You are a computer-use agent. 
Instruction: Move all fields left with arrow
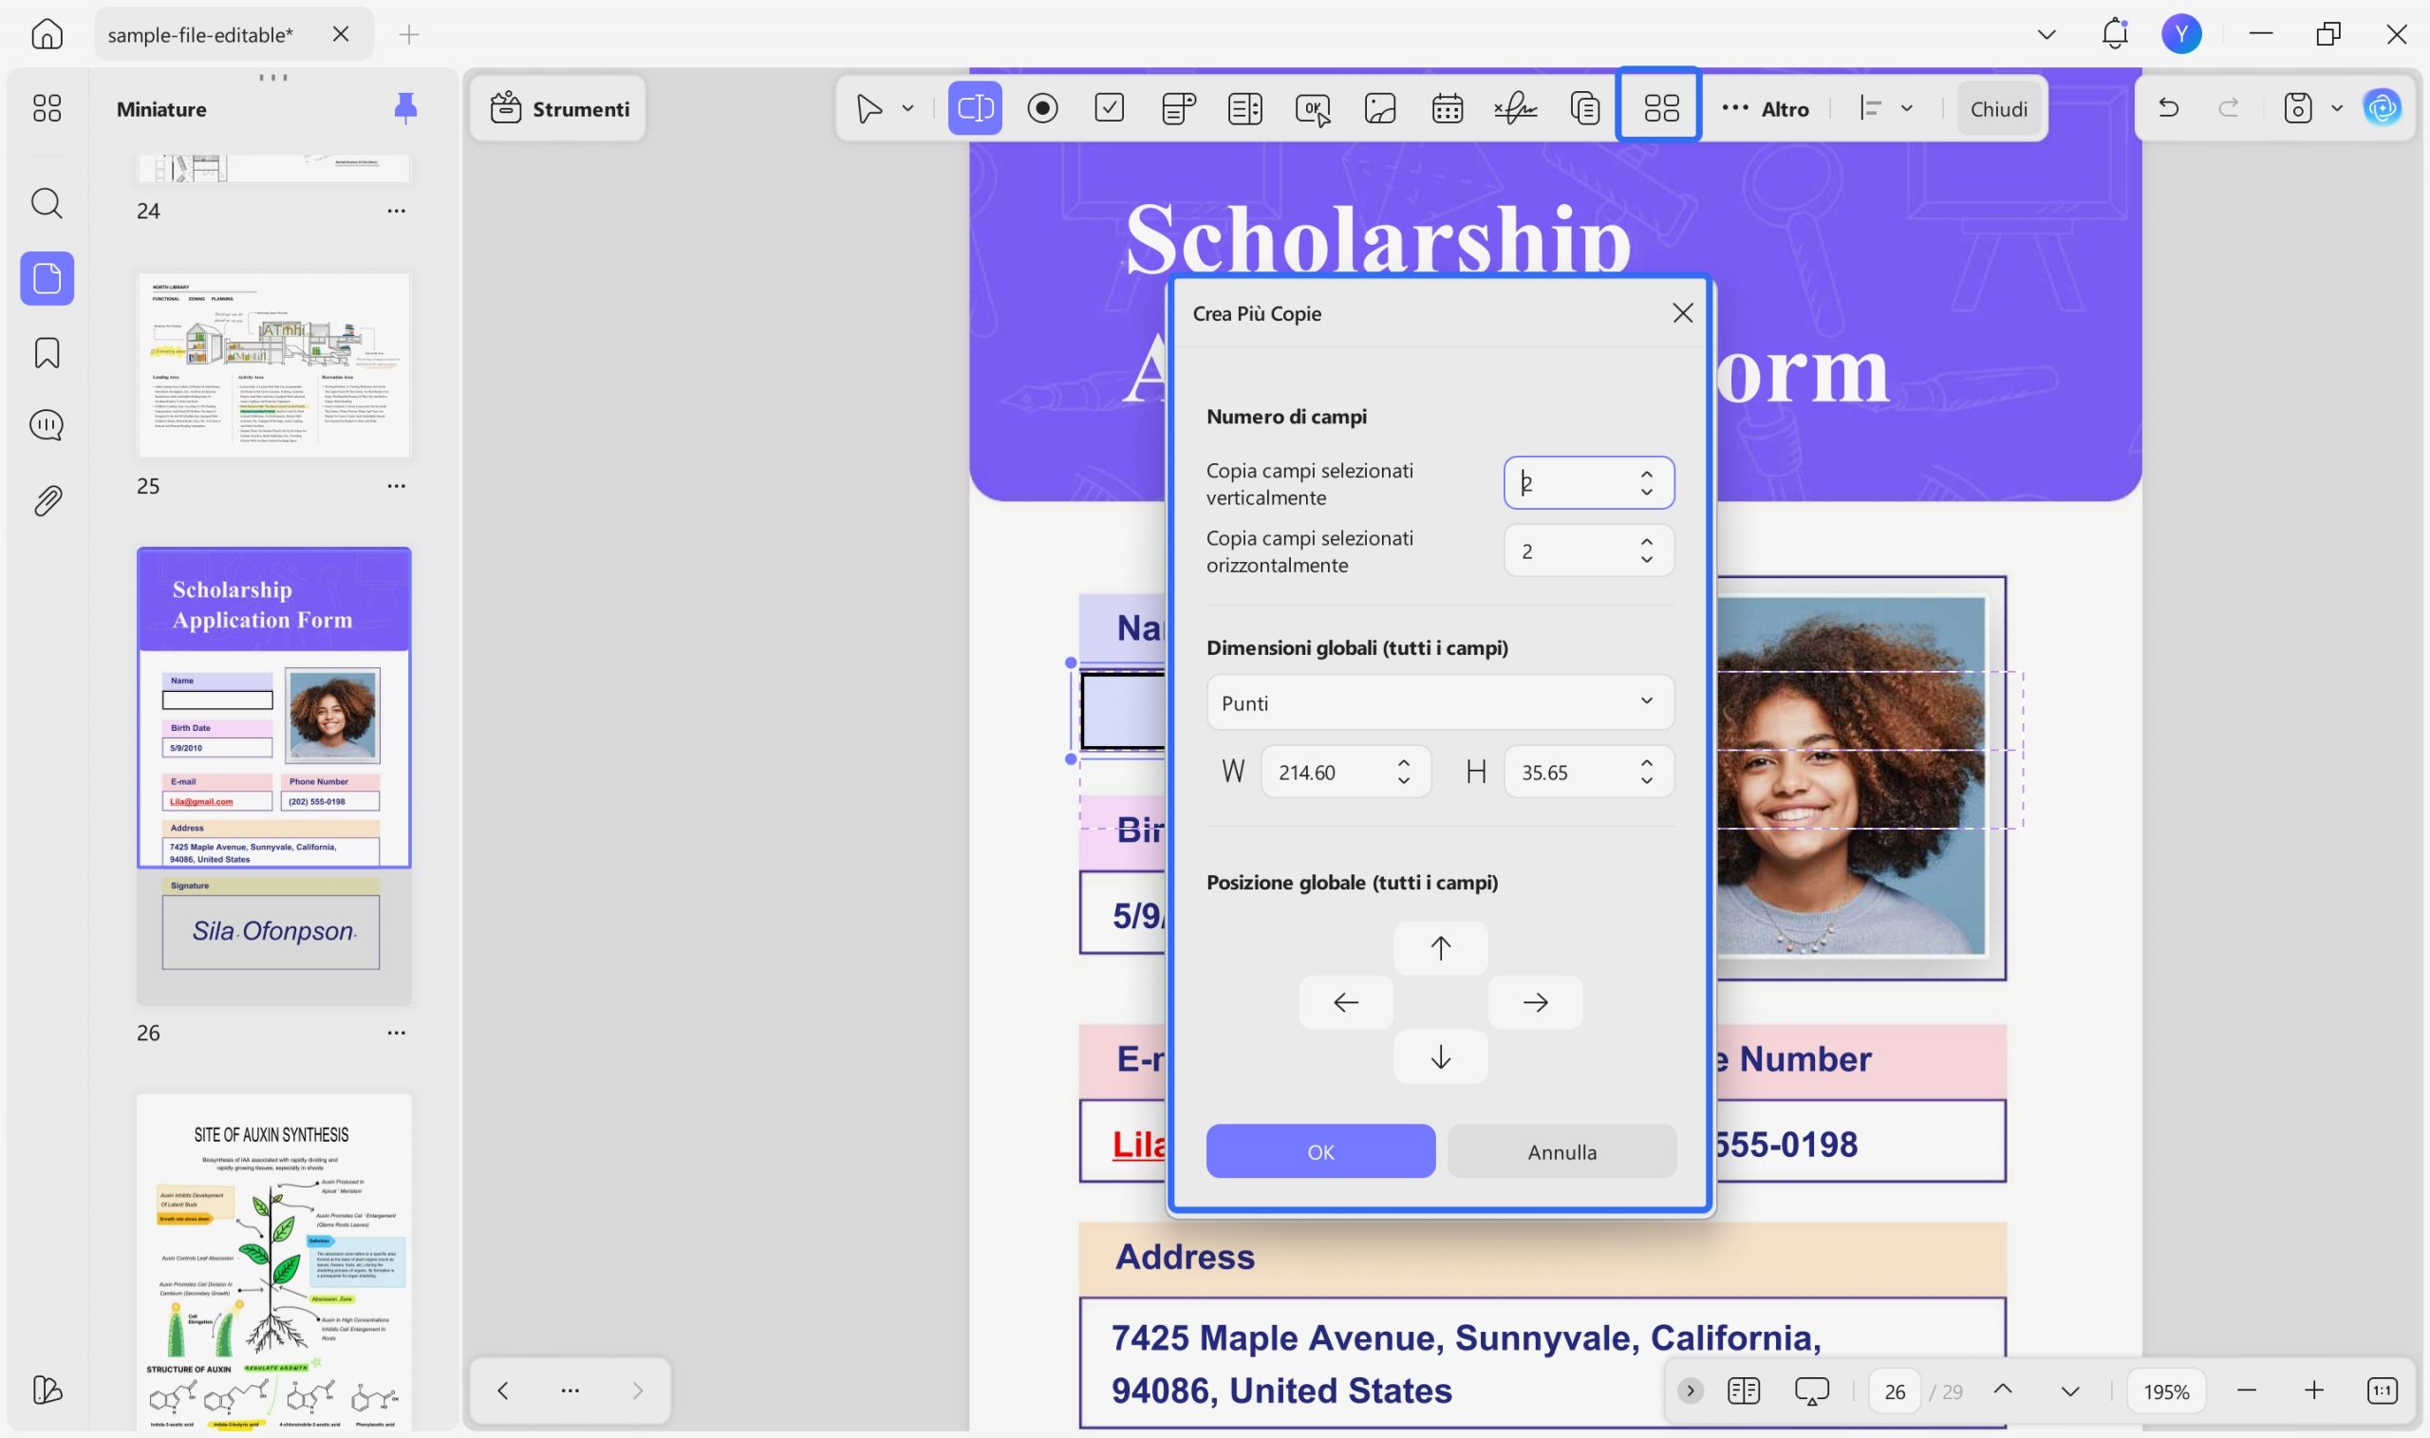(1346, 1002)
